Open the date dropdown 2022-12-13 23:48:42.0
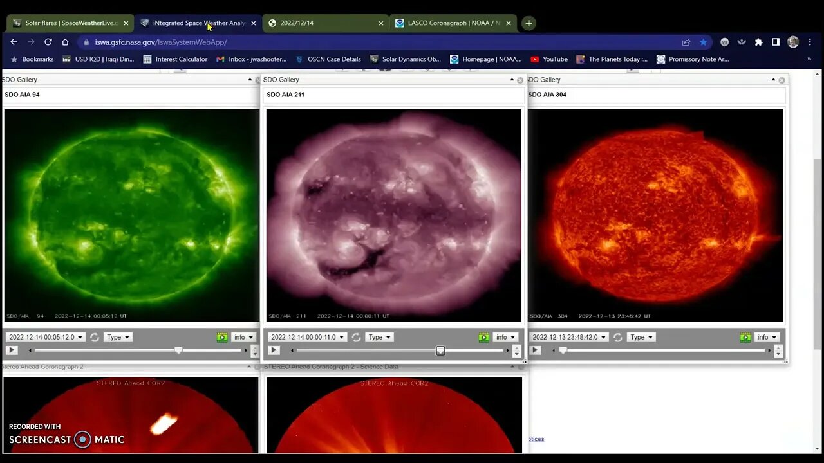This screenshot has width=824, height=463. pyautogui.click(x=568, y=337)
